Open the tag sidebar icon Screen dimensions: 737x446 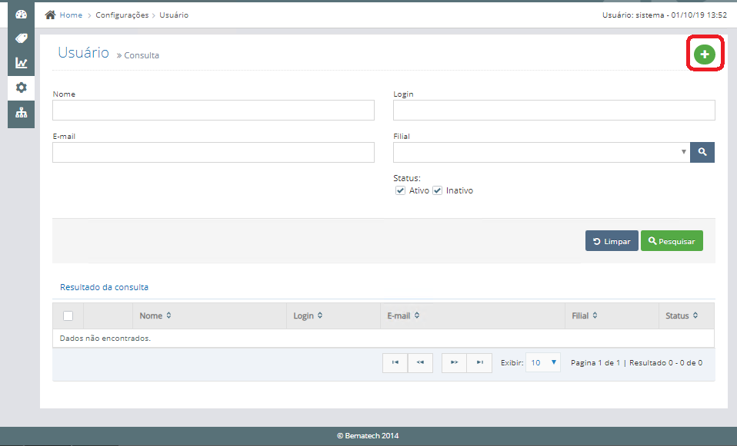point(21,38)
